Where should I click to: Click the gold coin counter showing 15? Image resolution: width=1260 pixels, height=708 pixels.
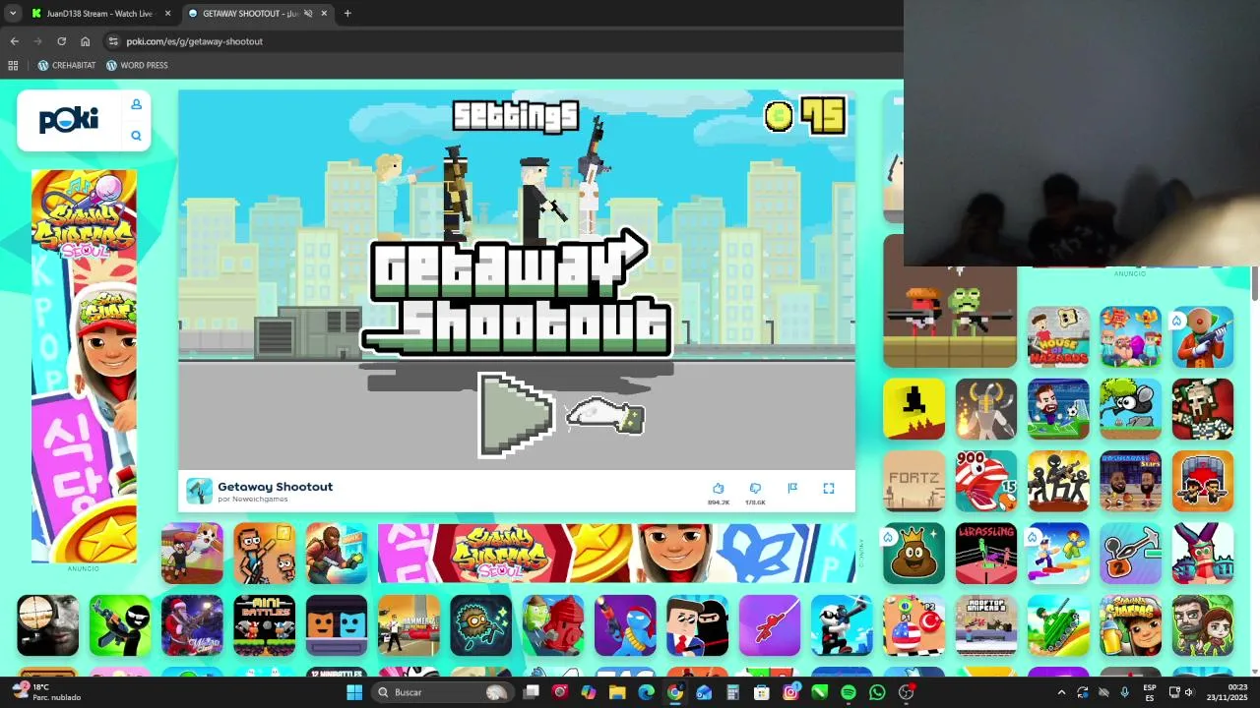tap(805, 116)
